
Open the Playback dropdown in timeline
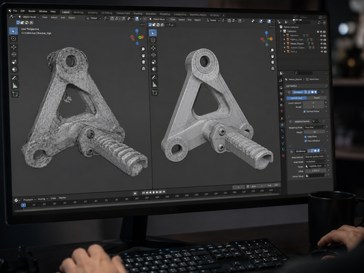[29, 199]
